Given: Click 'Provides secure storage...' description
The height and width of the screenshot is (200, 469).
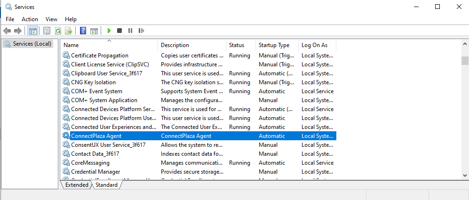Looking at the screenshot, I should (x=192, y=172).
